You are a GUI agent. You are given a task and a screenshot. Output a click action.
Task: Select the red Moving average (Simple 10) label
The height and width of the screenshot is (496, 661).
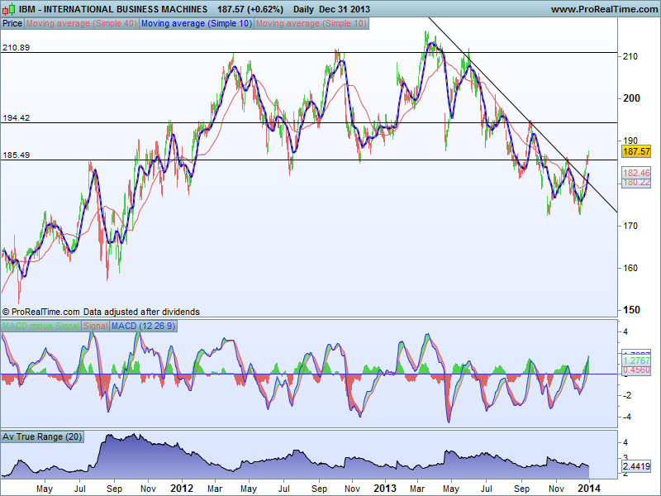tap(311, 24)
